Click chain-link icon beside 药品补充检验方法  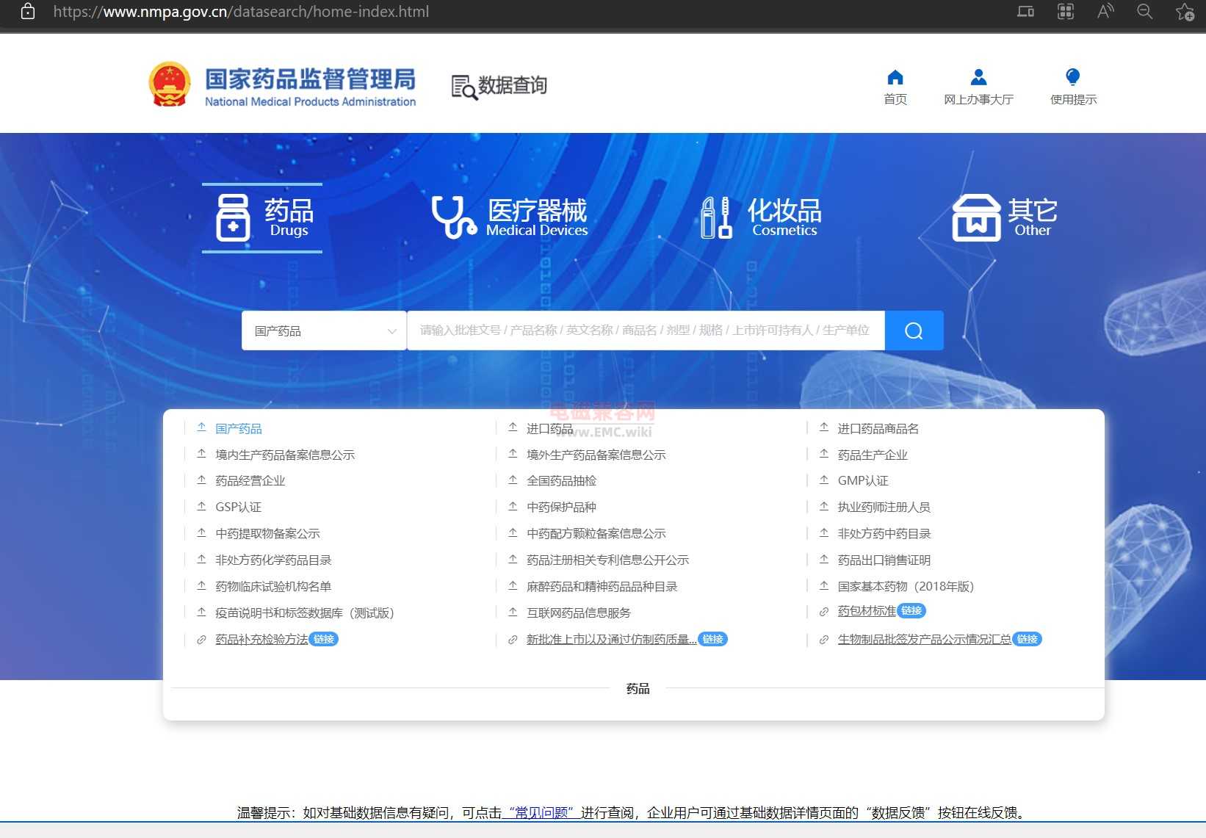[201, 640]
